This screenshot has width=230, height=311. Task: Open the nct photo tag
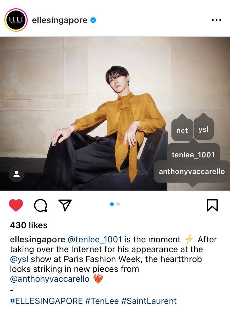coord(182,130)
